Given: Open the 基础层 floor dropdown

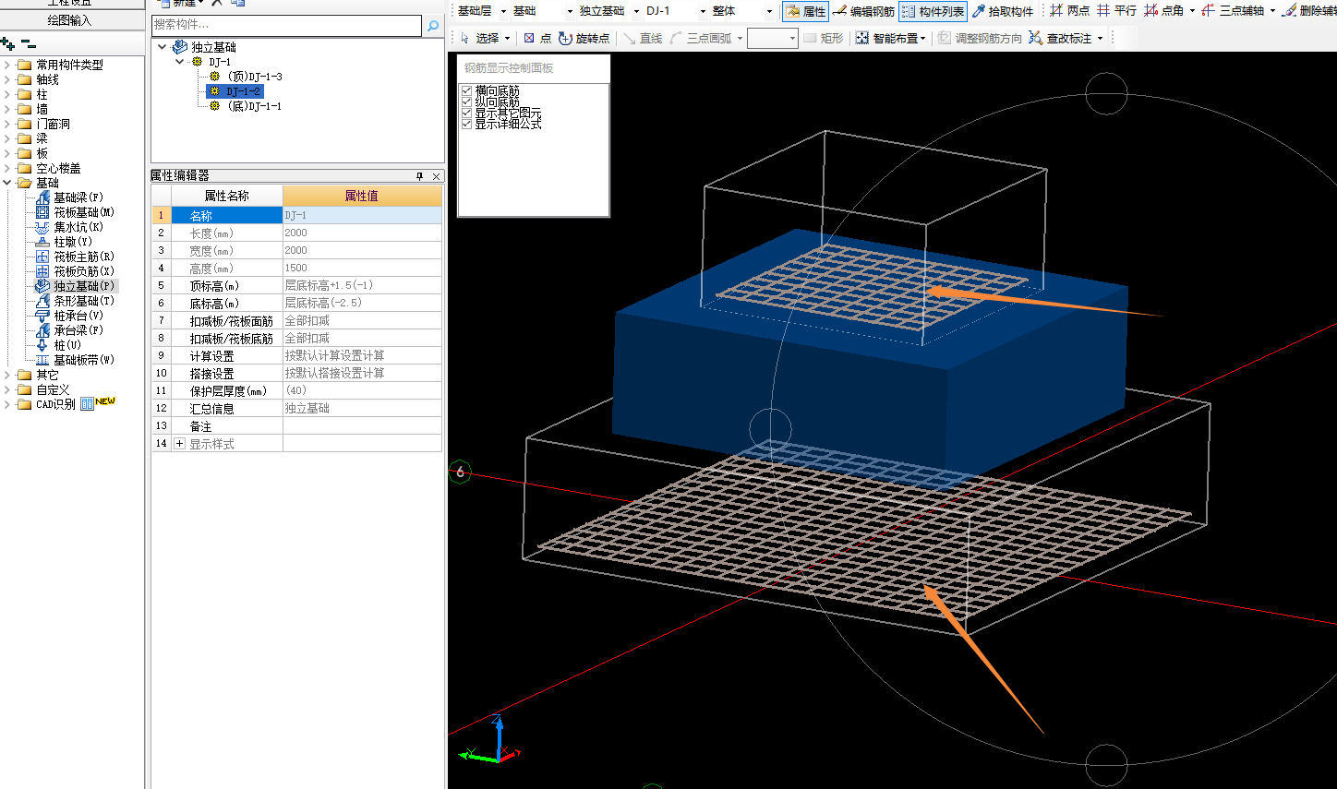Looking at the screenshot, I should pyautogui.click(x=503, y=11).
